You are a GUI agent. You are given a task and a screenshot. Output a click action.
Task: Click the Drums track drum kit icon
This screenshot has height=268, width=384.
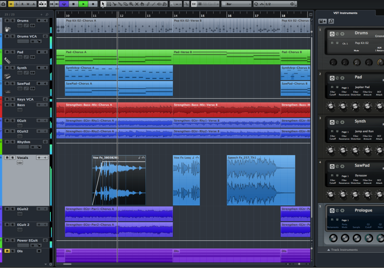(8, 29)
